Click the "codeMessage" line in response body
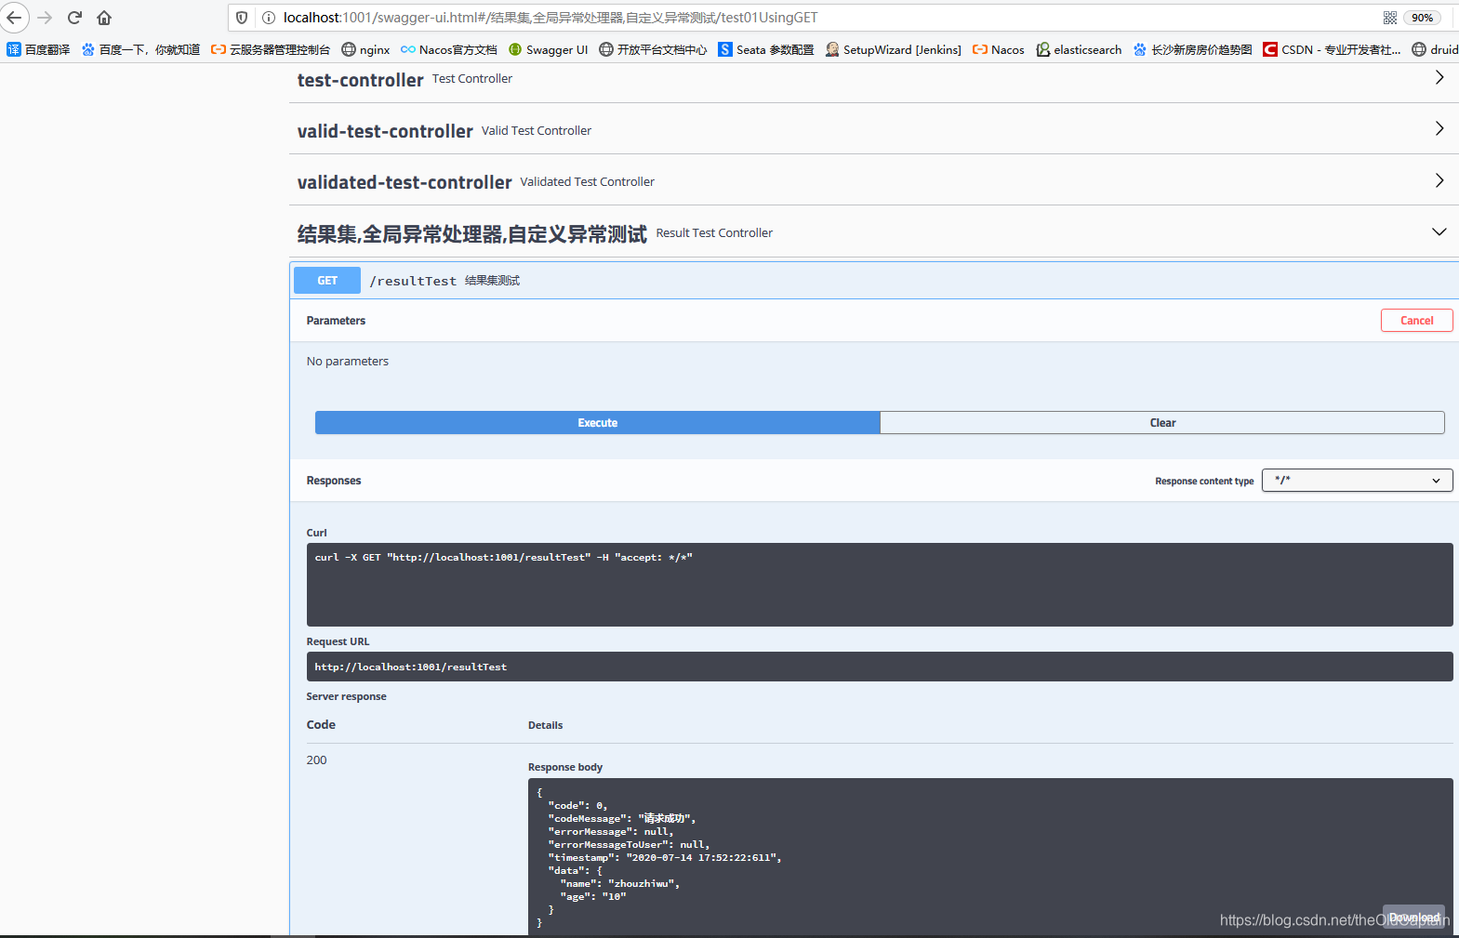The image size is (1459, 938). pos(622,819)
